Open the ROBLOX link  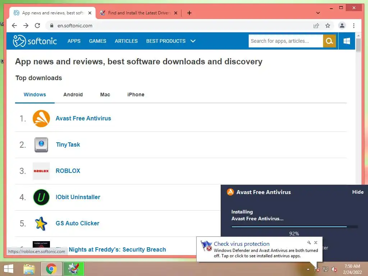click(68, 171)
